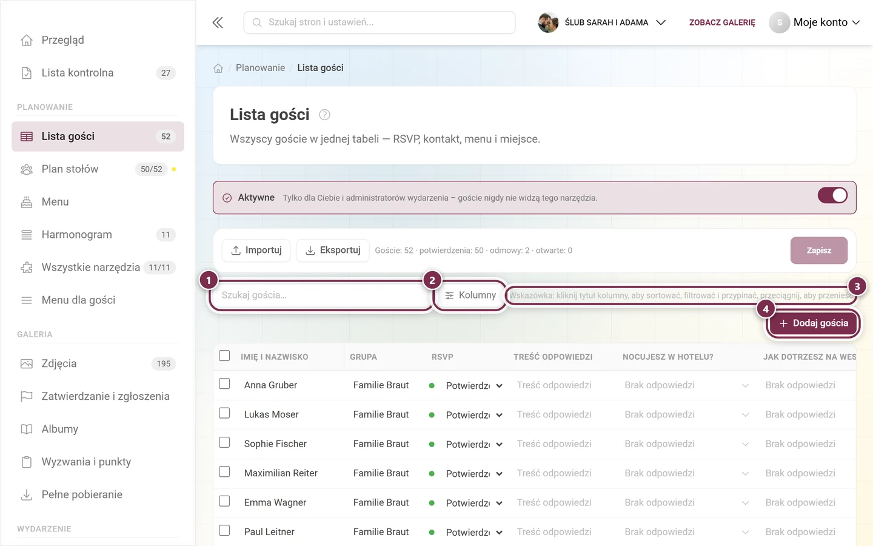Click the Harmonogram lines icon
This screenshot has width=873, height=546.
pyautogui.click(x=27, y=235)
